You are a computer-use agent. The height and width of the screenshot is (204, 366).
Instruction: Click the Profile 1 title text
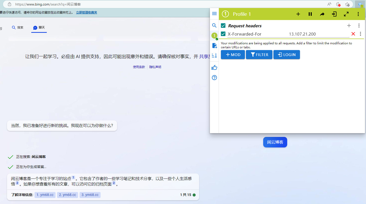(x=242, y=14)
